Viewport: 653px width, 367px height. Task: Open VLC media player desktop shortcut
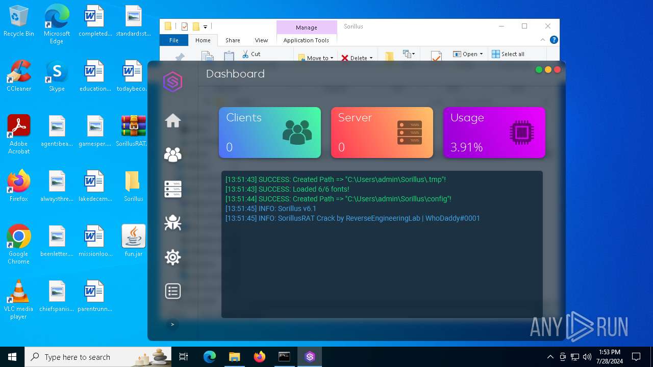click(19, 300)
